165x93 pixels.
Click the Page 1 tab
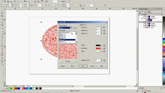(x=28, y=86)
